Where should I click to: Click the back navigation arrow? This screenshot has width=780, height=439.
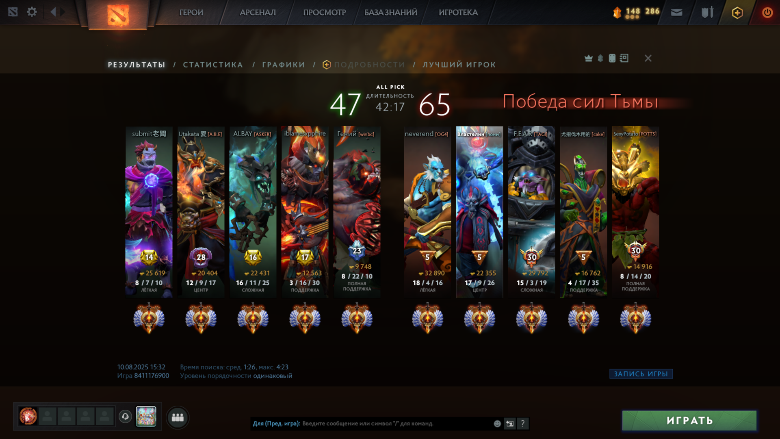[53, 12]
